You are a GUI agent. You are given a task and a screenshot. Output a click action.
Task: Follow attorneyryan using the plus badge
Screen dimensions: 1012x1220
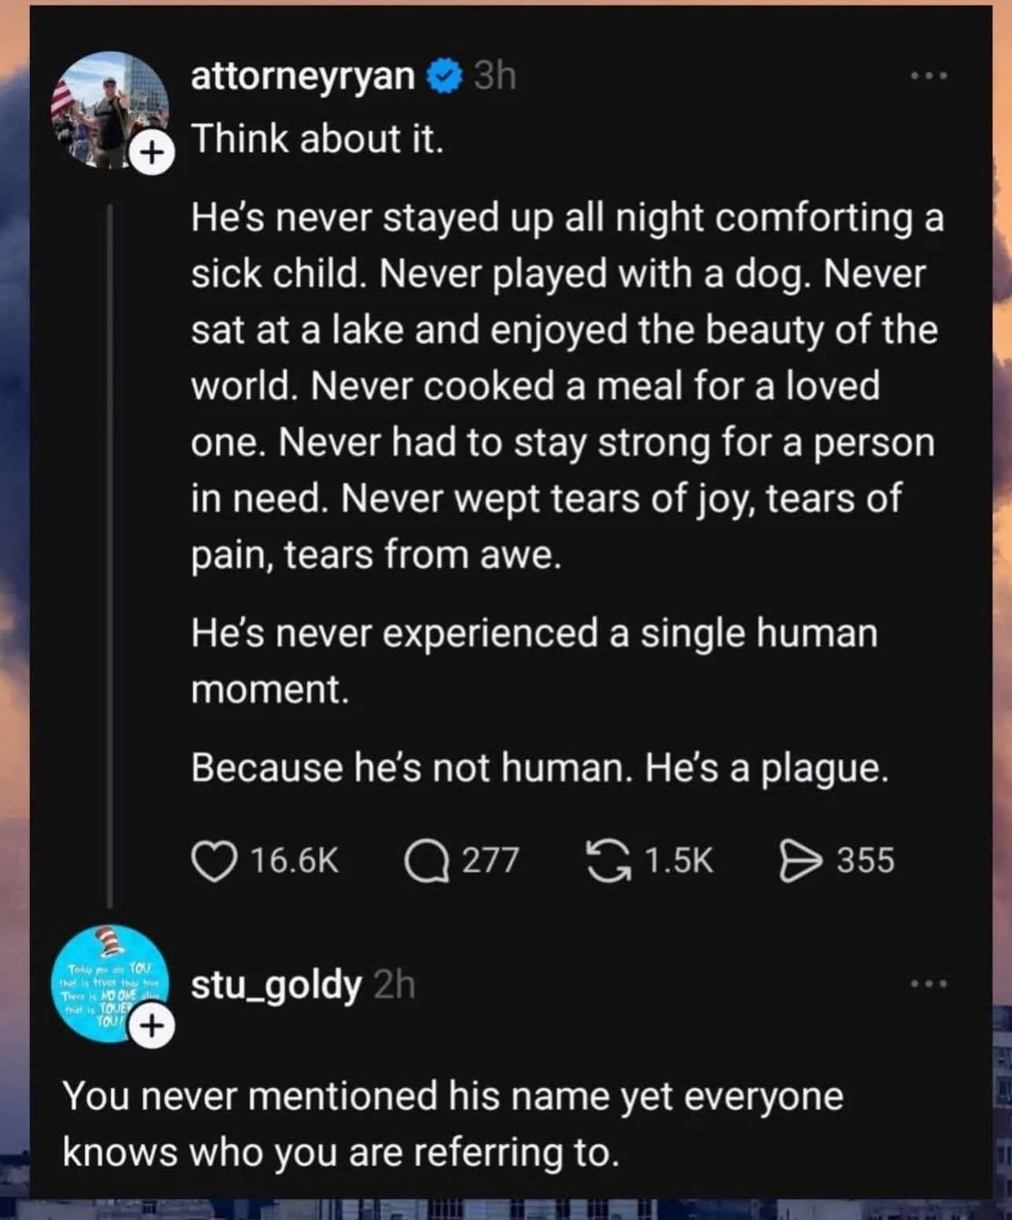(154, 154)
